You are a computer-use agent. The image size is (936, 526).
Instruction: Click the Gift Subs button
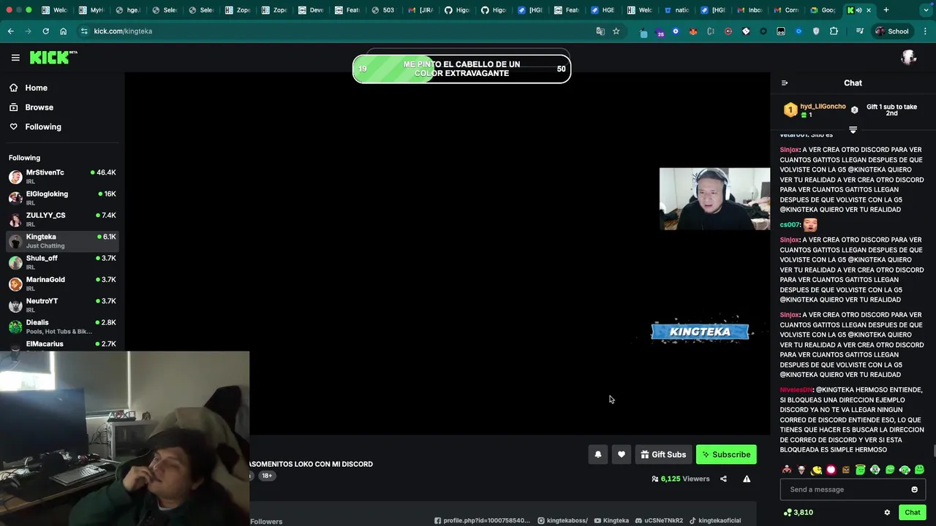(x=663, y=454)
